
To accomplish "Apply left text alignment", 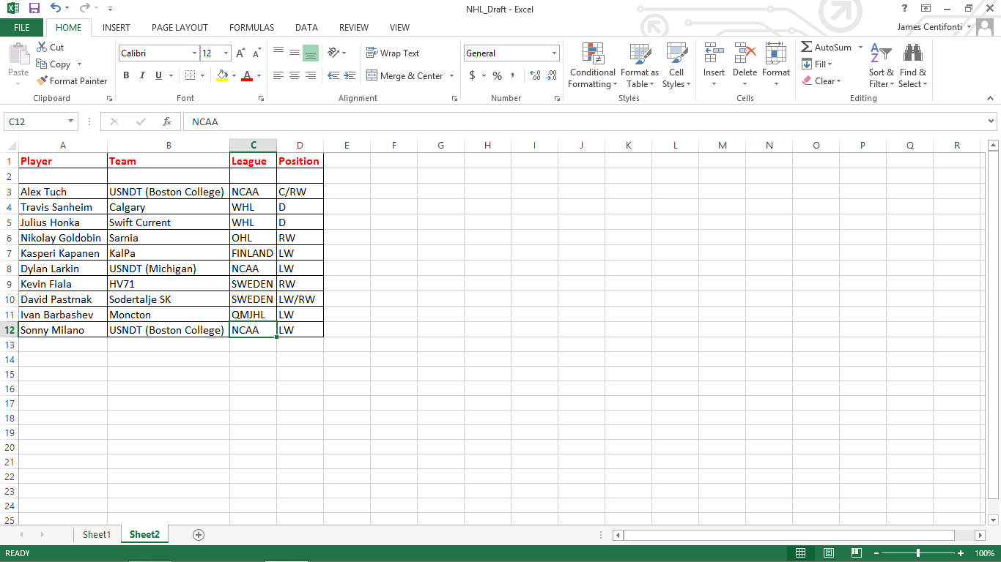I will click(x=278, y=75).
